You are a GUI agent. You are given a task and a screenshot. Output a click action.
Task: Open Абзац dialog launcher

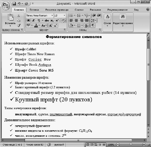pyautogui.click(x=100, y=30)
